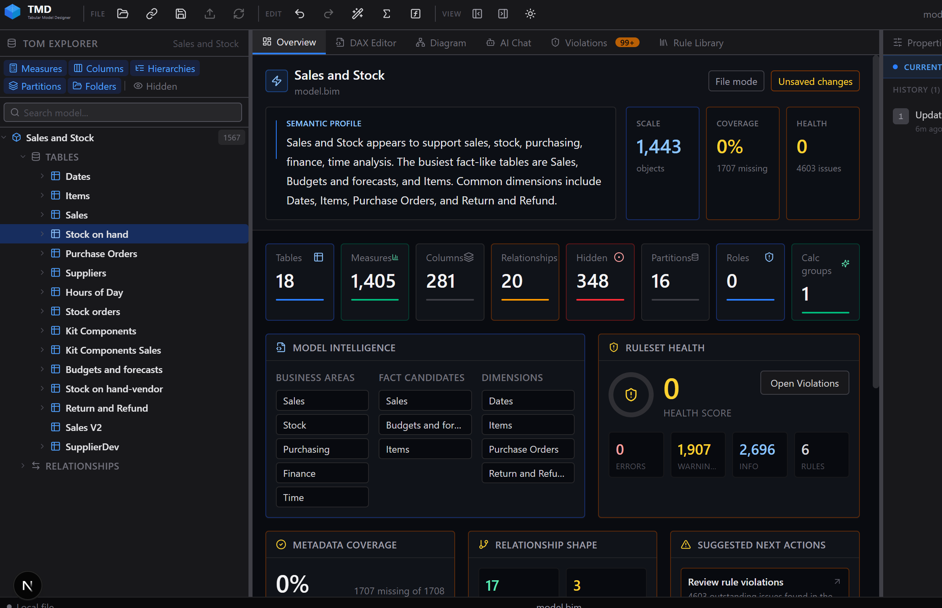Click the lightning bolt model icon

[277, 81]
